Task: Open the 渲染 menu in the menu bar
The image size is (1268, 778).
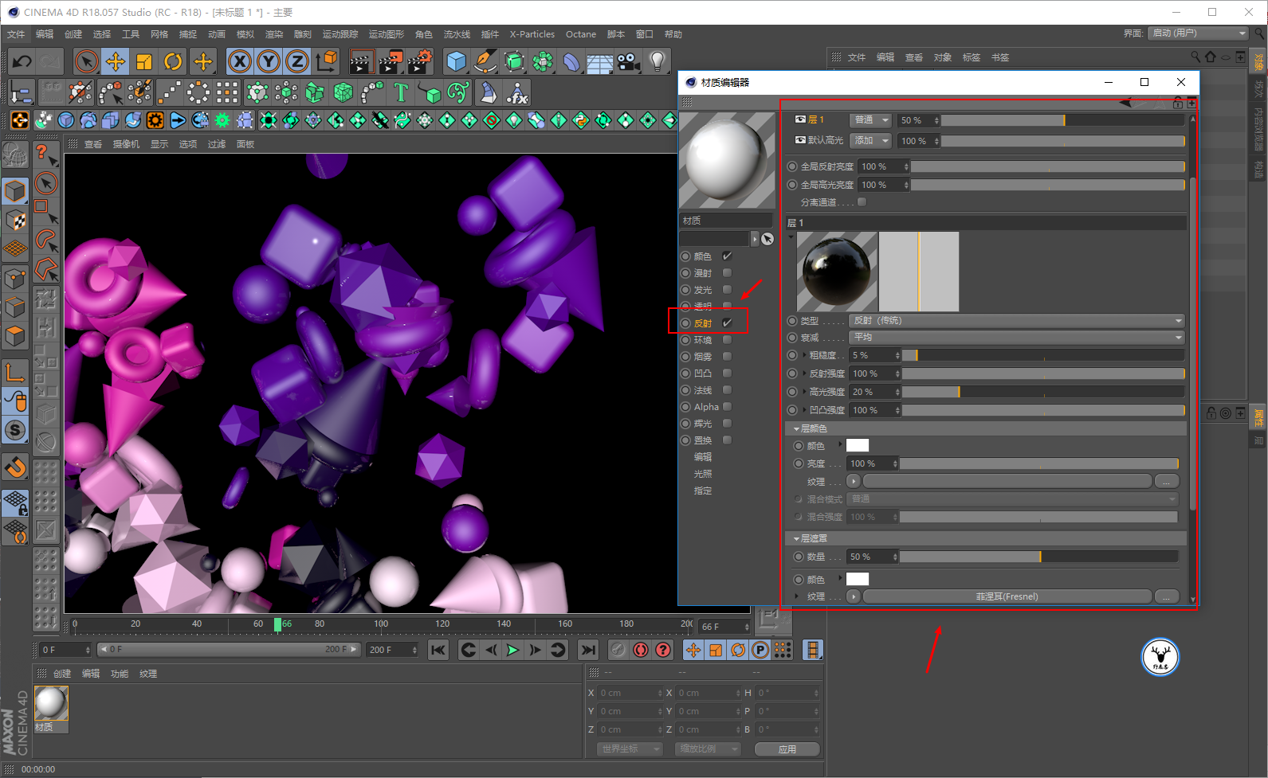Action: pos(273,34)
